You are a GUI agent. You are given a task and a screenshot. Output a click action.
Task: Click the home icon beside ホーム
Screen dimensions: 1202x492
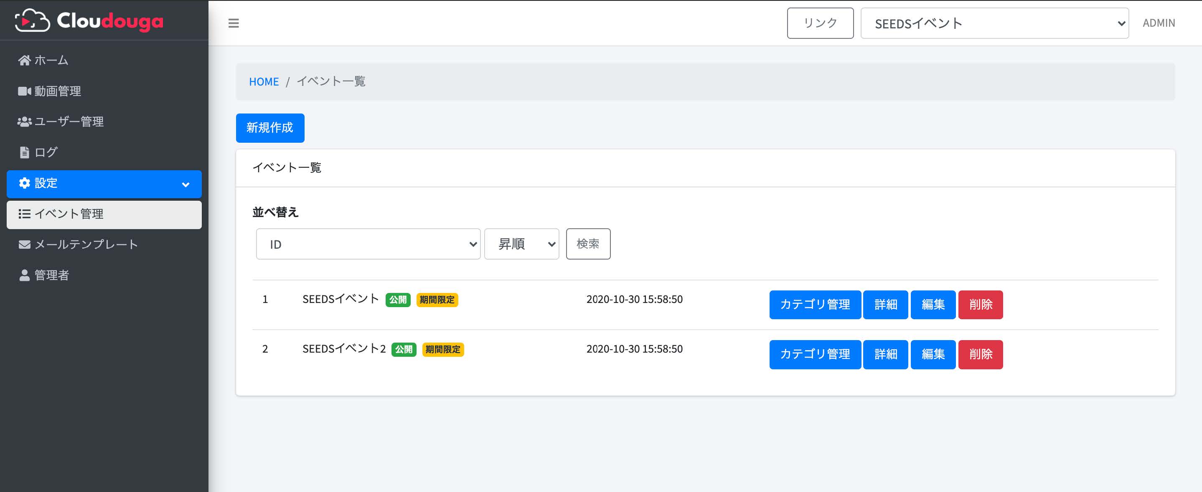tap(24, 60)
